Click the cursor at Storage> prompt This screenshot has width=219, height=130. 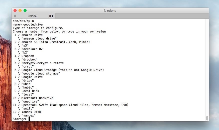tap(29, 119)
